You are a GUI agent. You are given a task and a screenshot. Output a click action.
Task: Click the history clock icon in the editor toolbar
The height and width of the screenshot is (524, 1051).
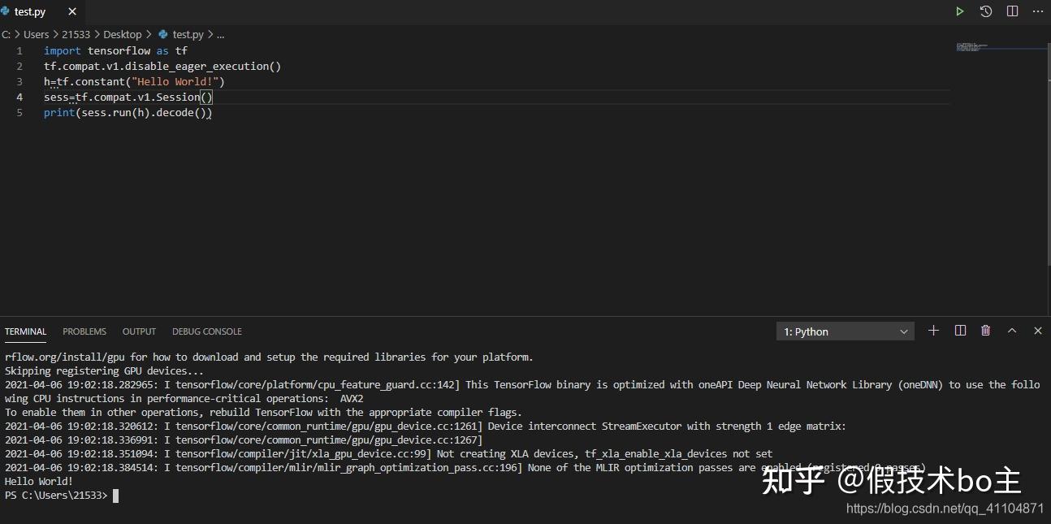pyautogui.click(x=986, y=11)
